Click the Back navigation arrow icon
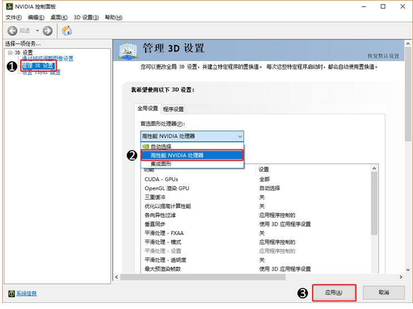Image resolution: width=413 pixels, height=309 pixels. [12, 31]
